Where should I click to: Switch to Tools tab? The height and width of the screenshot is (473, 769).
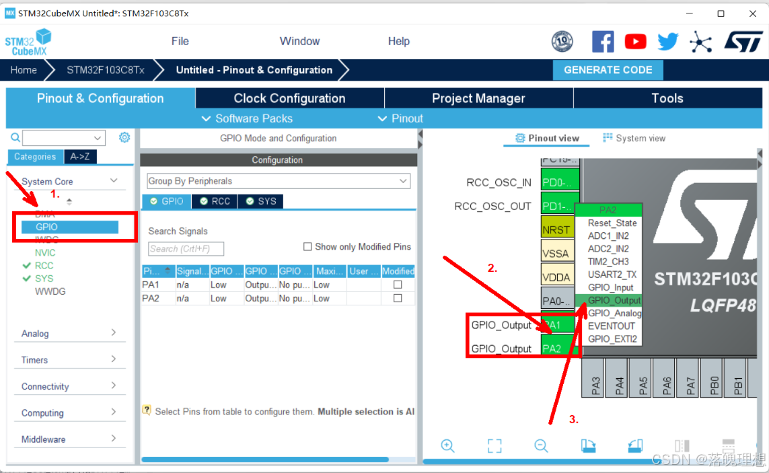tap(667, 98)
